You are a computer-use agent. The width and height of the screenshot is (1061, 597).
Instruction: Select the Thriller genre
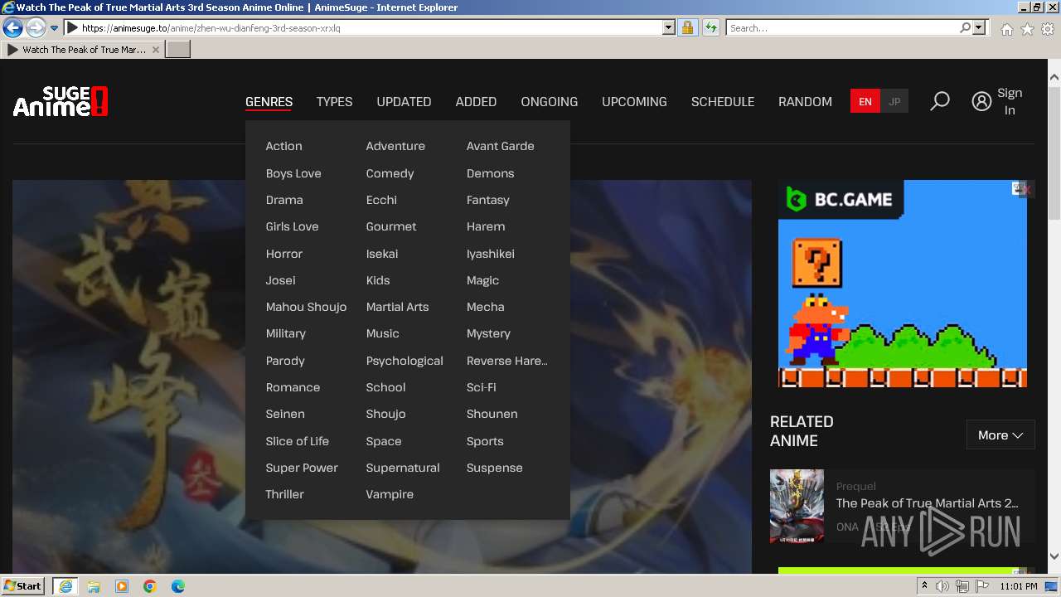[x=284, y=494]
